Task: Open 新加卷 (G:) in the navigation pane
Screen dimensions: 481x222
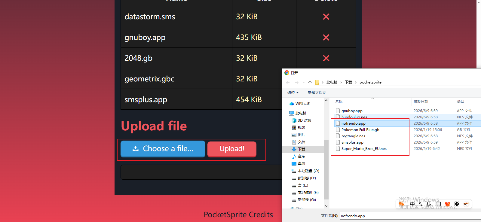Action: coord(304,200)
